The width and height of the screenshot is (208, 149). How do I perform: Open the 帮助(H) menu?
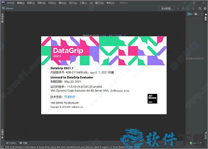(x=111, y=3)
